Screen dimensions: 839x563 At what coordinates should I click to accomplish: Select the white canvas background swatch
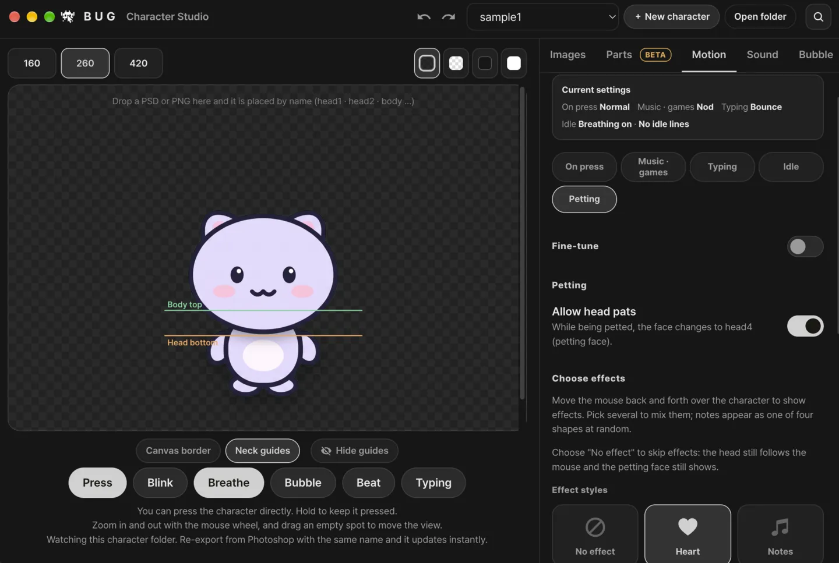coord(514,63)
